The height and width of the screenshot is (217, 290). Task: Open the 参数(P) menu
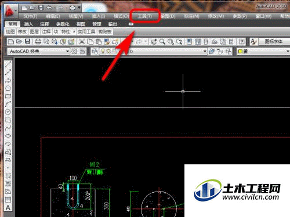[240, 16]
